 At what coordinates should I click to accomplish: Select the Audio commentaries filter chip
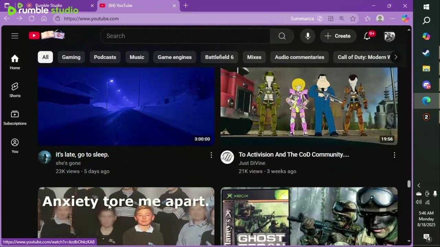tap(299, 57)
